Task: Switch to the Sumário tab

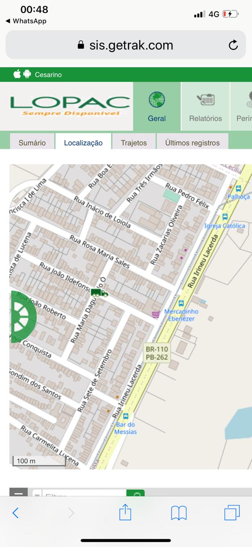Action: click(x=32, y=143)
